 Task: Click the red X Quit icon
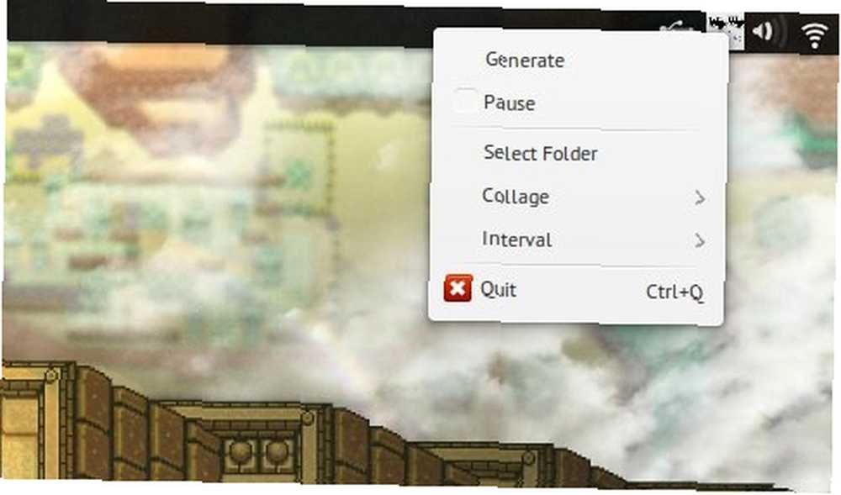click(458, 288)
